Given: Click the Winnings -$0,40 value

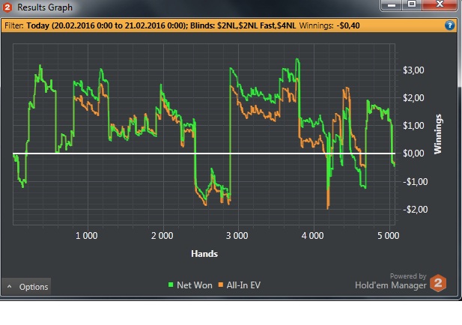Looking at the screenshot, I should click(348, 25).
